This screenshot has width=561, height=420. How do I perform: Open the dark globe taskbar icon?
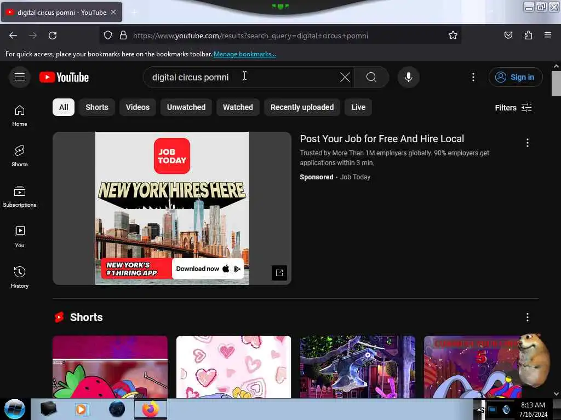117,409
